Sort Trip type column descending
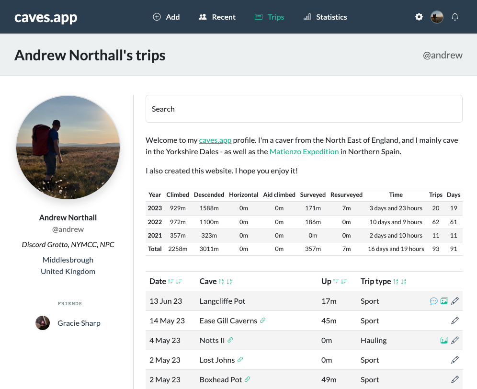 point(404,282)
